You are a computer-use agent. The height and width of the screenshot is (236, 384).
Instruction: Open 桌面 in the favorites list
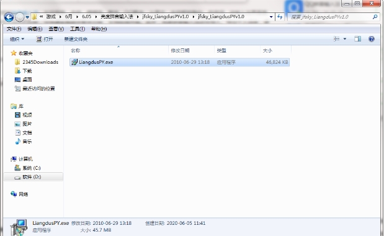(27, 80)
